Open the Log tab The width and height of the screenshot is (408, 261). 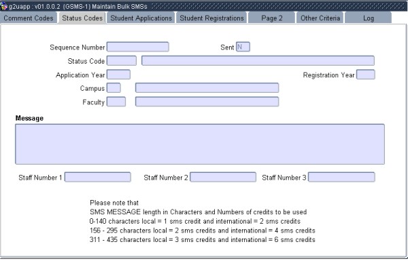click(368, 18)
